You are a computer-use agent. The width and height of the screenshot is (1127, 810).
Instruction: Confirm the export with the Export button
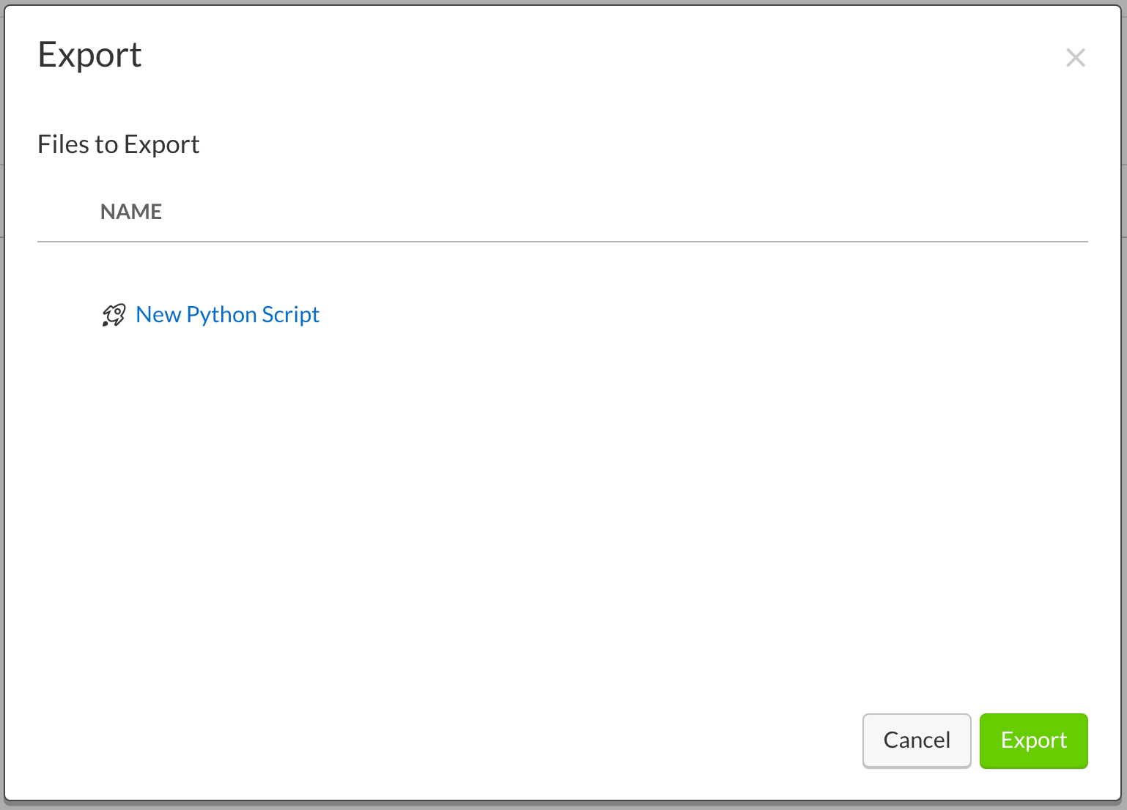1033,740
